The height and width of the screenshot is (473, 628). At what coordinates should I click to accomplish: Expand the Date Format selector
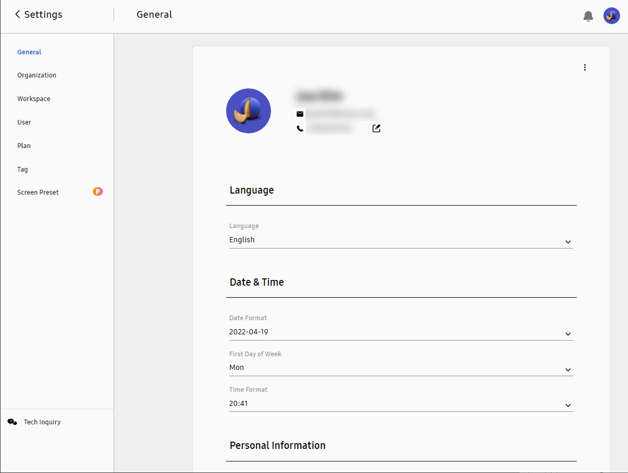click(x=568, y=334)
